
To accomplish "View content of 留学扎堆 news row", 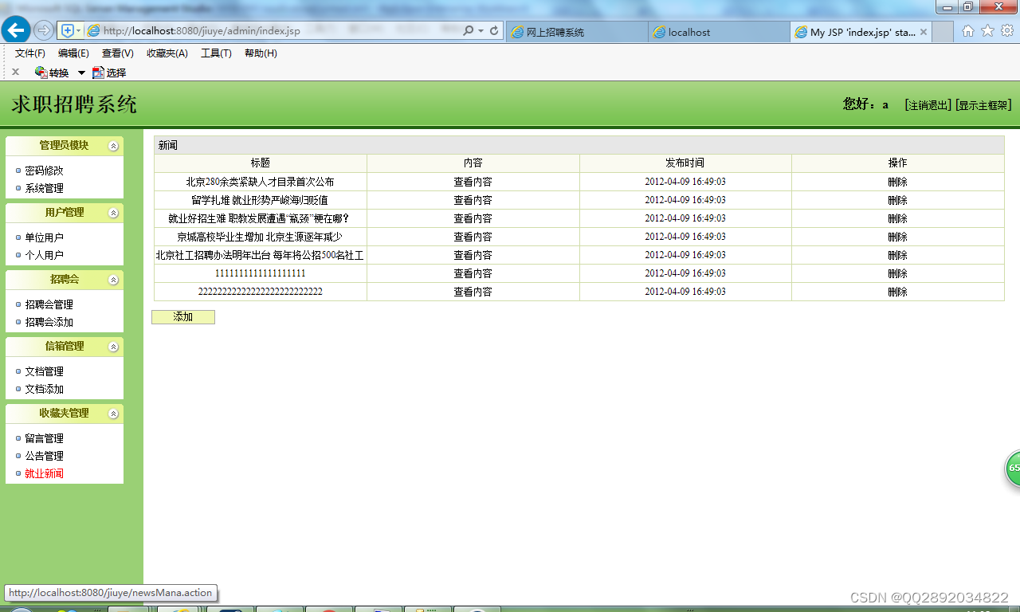I will pos(473,200).
